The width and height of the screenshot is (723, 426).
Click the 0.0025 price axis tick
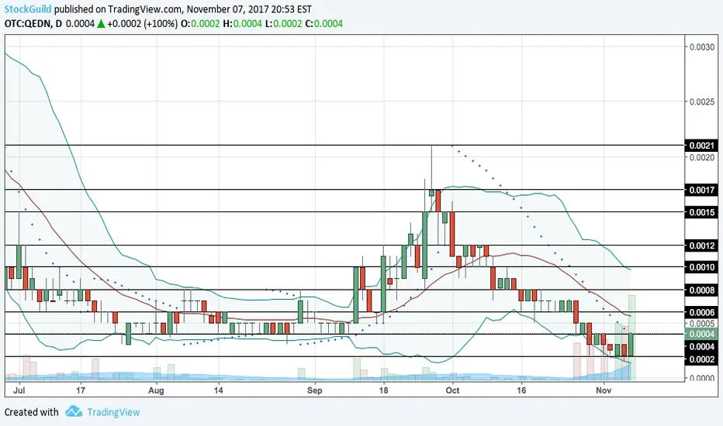(702, 101)
